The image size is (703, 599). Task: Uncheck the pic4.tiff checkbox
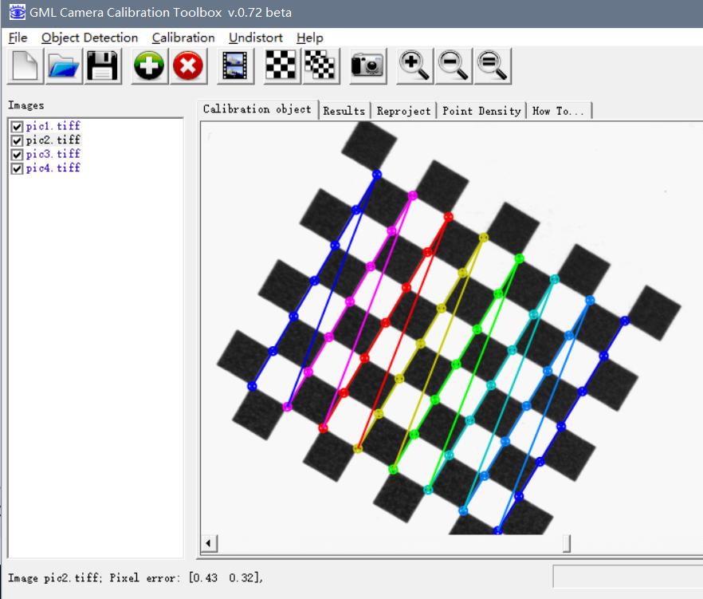[17, 168]
